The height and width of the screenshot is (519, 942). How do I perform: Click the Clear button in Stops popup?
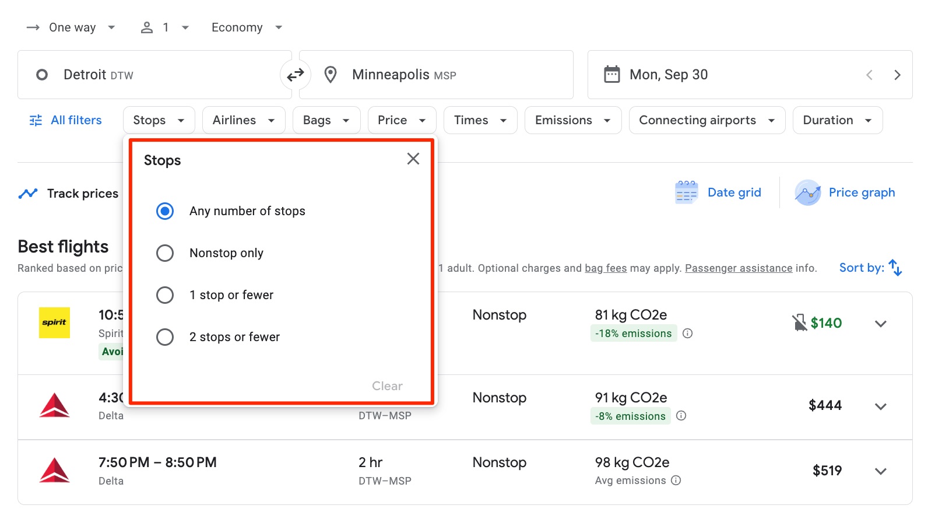387,386
